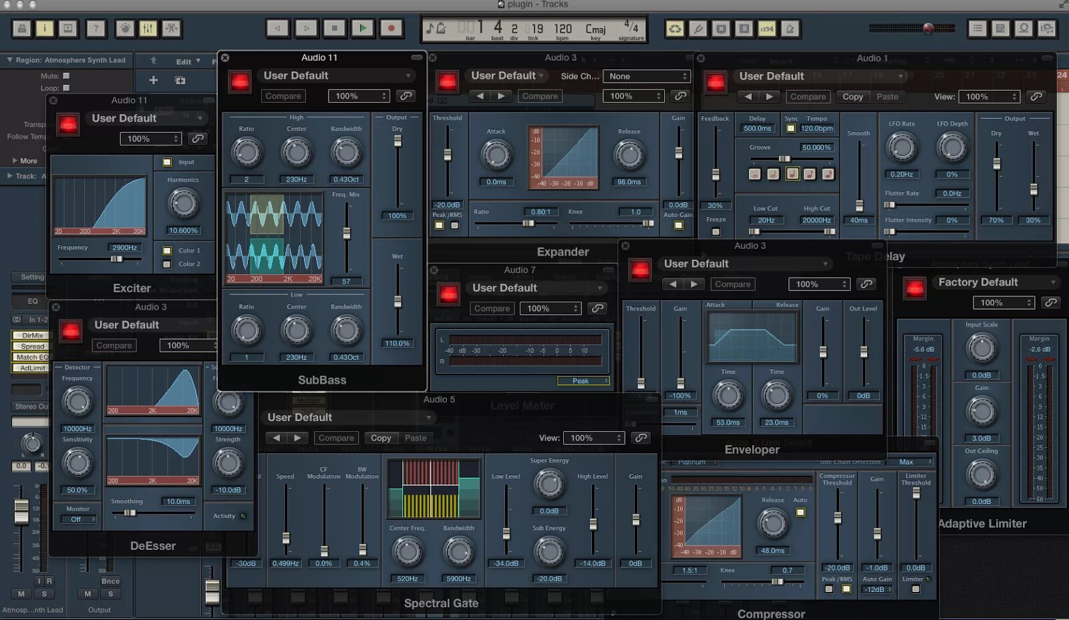Click Compare in the SubBass window

coord(283,96)
